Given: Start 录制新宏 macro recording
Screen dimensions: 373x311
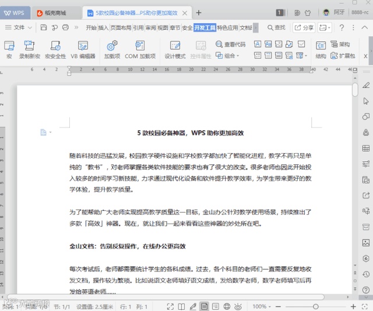Looking at the screenshot, I should coord(30,50).
